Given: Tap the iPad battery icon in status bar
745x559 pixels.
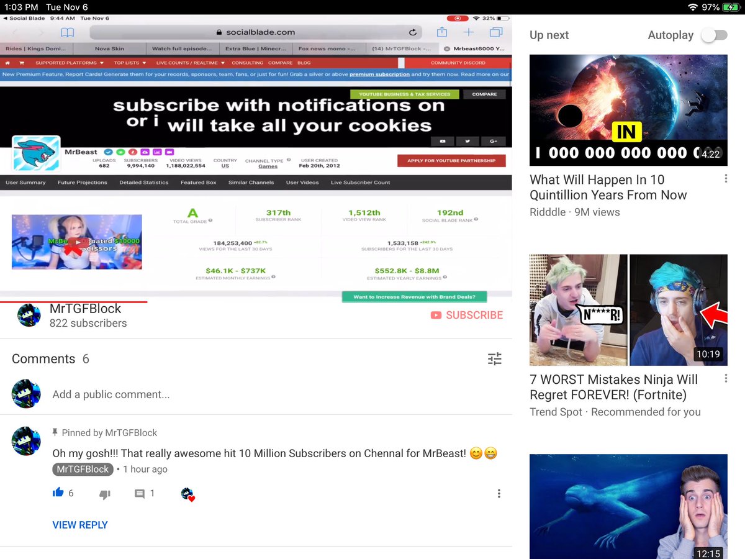Looking at the screenshot, I should coord(731,7).
